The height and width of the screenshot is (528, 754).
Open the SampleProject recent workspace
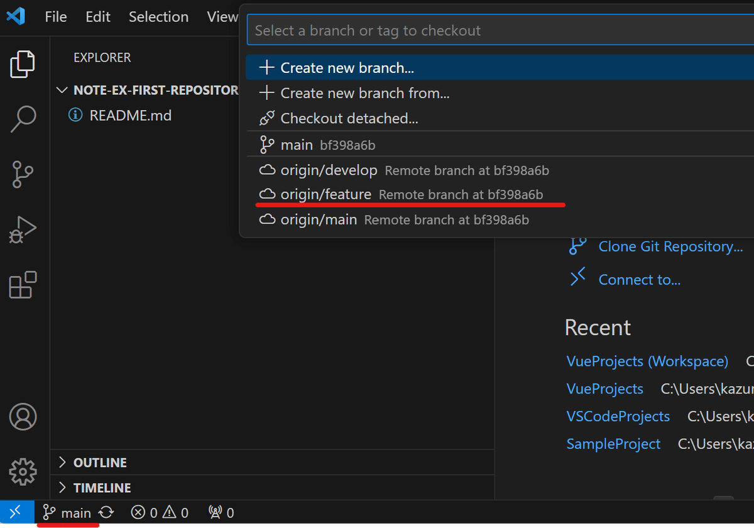pyautogui.click(x=613, y=444)
